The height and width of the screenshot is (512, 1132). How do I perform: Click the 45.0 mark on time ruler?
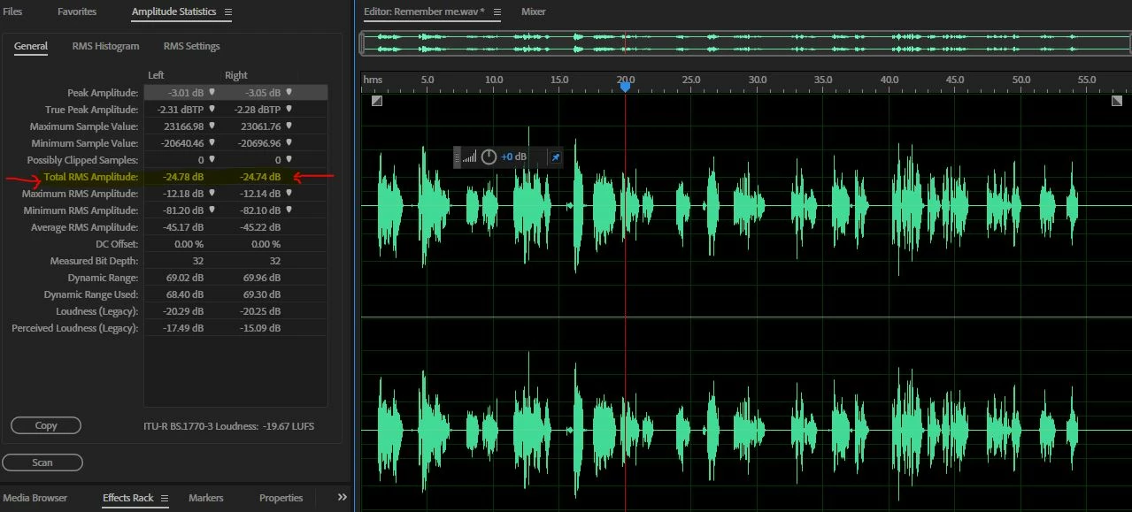(x=955, y=80)
